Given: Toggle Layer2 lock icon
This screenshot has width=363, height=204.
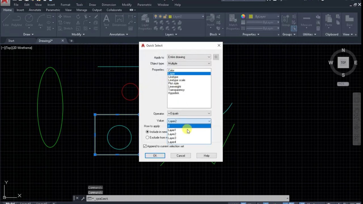Looking at the screenshot, I should click(165, 16).
